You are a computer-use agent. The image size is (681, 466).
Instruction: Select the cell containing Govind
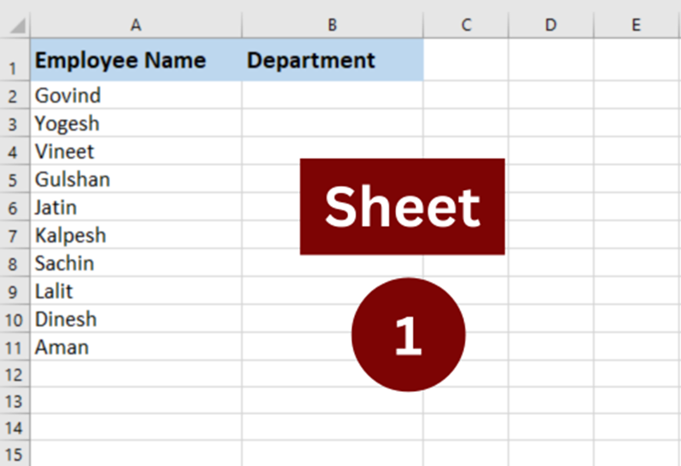tap(136, 95)
